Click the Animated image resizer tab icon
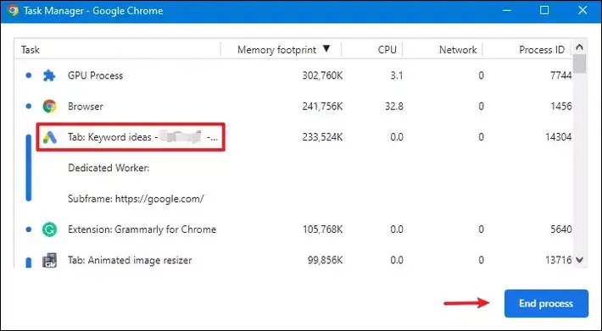This screenshot has height=331, width=602. tap(49, 260)
